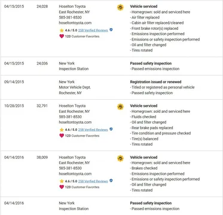Open 258 Verified Reviews link in 04/15/2015 entry
Viewport: 223px width, 215px height.
coord(93,30)
